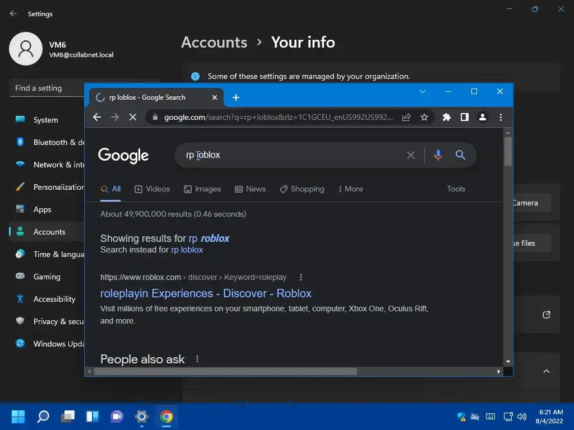Click the horizontal scrollbar right arrow
This screenshot has height=430, width=574.
click(x=498, y=371)
